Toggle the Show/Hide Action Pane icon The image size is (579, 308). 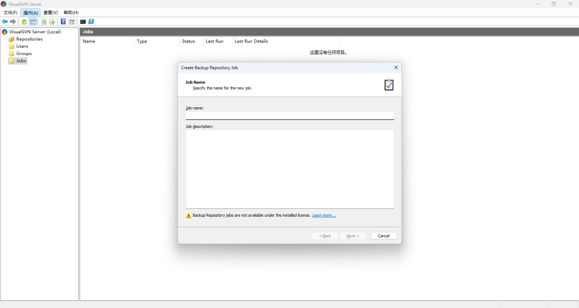click(x=71, y=22)
